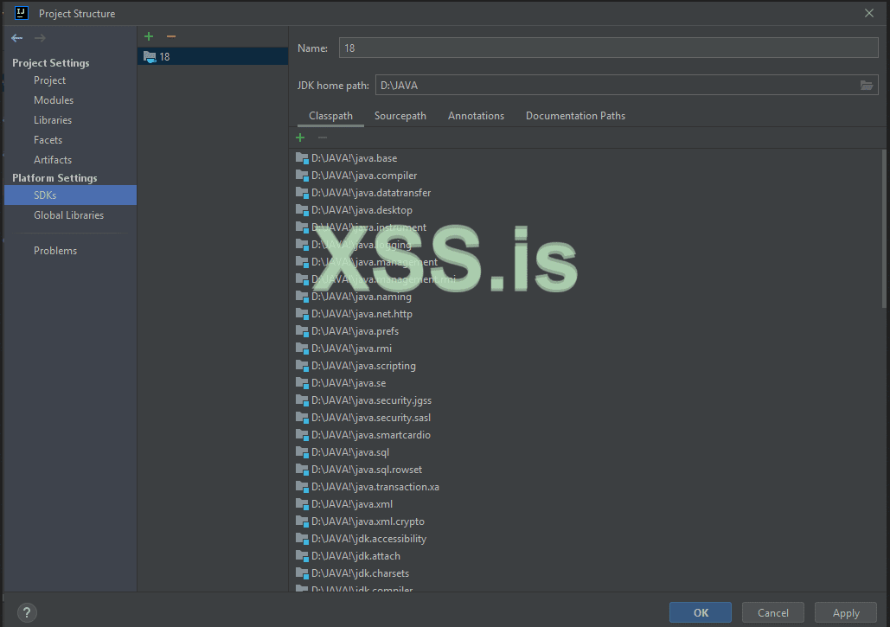Open the Modules settings page
890x627 pixels.
(x=54, y=100)
